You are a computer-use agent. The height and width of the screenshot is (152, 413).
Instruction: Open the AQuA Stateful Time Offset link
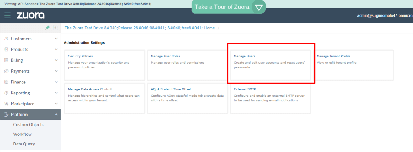[x=171, y=89]
